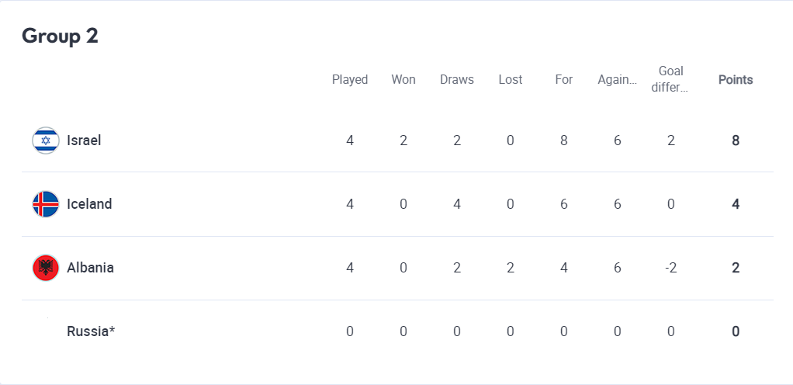Open the Israel team link

84,140
